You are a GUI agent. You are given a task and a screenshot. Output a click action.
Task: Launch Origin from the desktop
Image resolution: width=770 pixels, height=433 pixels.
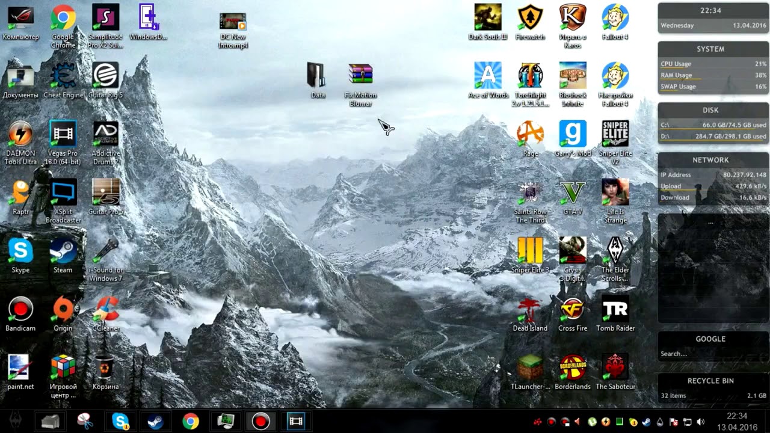(x=63, y=315)
